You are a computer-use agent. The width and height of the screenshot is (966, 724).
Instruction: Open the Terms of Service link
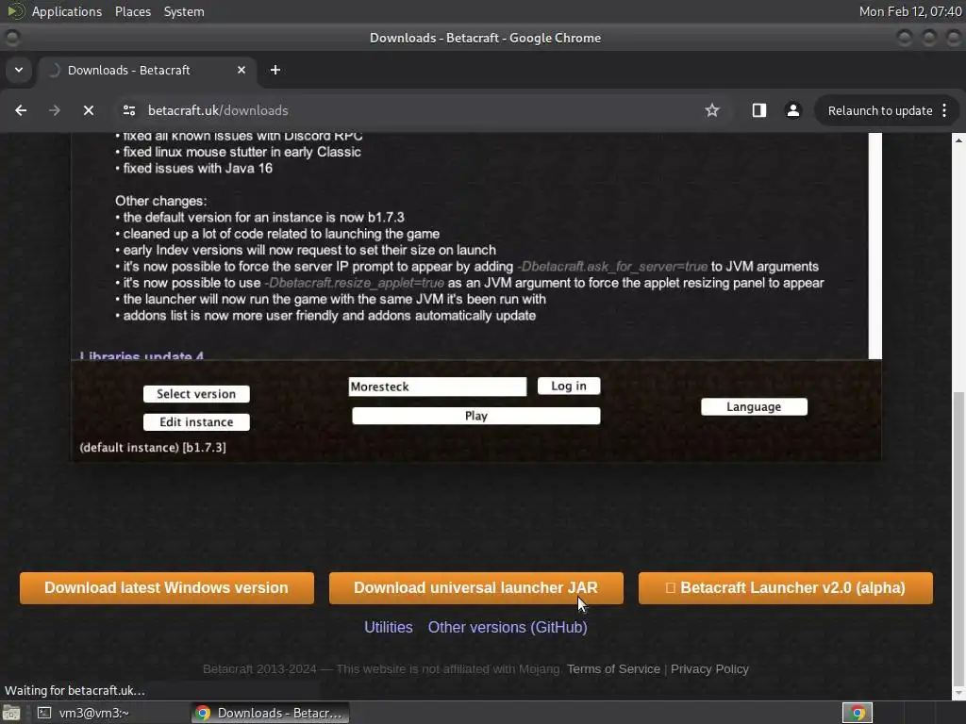(x=613, y=669)
